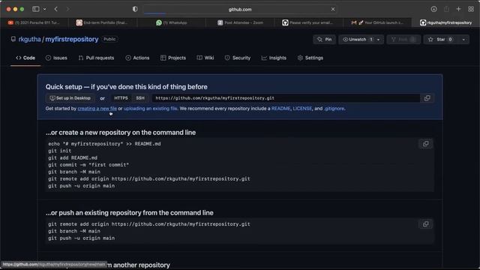Open the rkgutha owner link
Screen dimensions: 480x270
click(30, 39)
